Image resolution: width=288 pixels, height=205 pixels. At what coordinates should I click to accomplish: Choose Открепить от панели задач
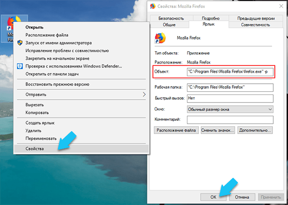pyautogui.click(x=82, y=74)
